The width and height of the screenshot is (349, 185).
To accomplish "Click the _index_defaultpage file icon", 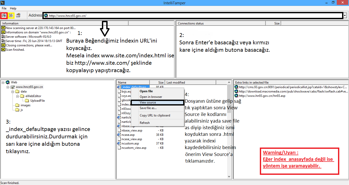I will (119, 87).
